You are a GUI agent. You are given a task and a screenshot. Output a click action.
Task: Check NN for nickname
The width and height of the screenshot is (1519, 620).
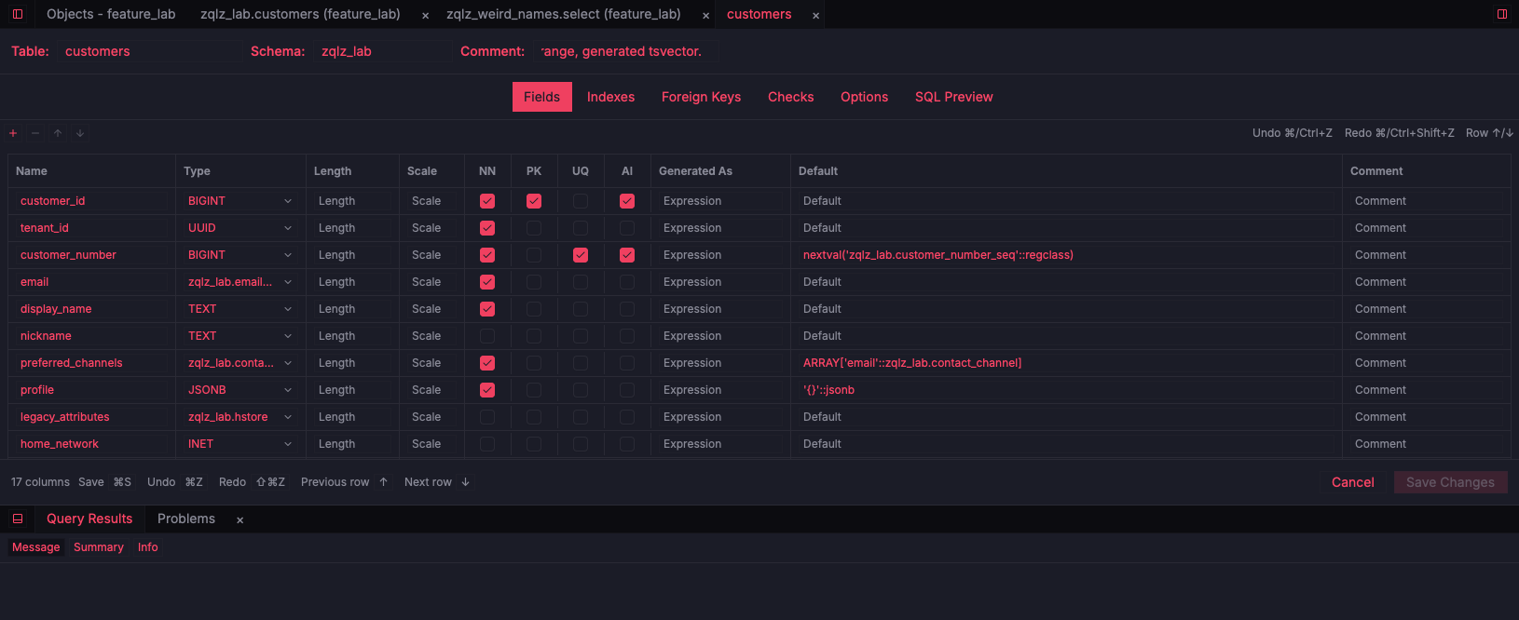[487, 336]
